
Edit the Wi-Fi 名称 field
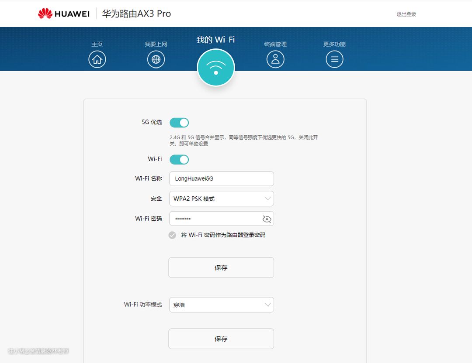[222, 179]
